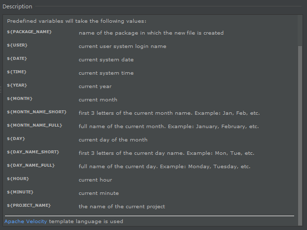The image size is (307, 230).
Task: Click 'current user system login name' text
Action: [122, 46]
